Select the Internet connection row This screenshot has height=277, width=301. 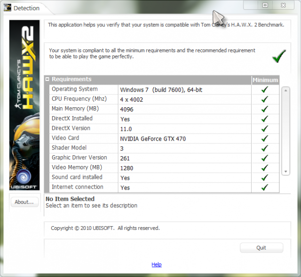pos(164,187)
